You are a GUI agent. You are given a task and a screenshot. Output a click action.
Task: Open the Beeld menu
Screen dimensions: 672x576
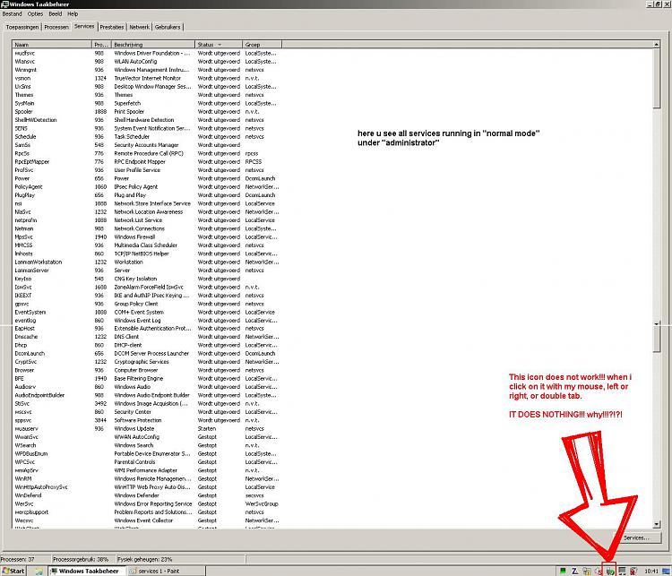pyautogui.click(x=56, y=13)
